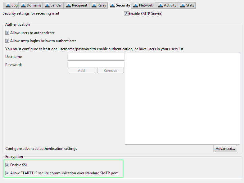Click the Log tab icon
Image resolution: width=244 pixels, height=183 pixels.
(8, 5)
